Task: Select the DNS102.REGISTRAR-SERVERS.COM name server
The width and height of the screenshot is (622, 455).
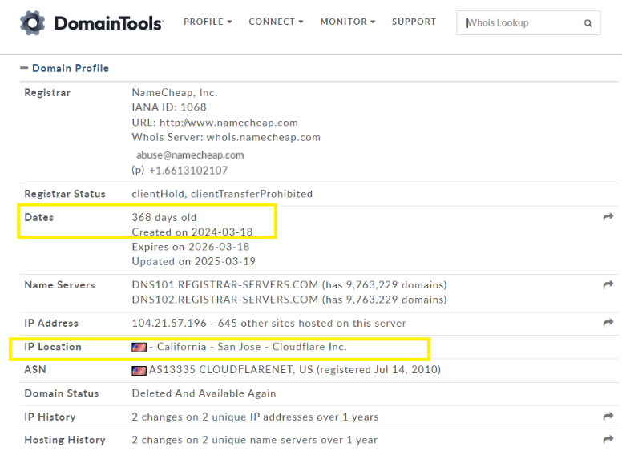Action: tap(225, 300)
